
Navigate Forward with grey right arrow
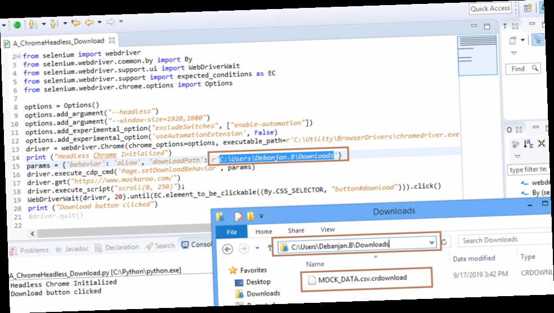coord(110,22)
